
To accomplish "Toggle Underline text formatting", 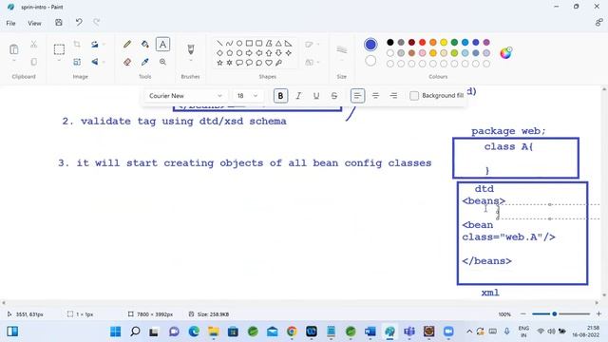I will [316, 95].
